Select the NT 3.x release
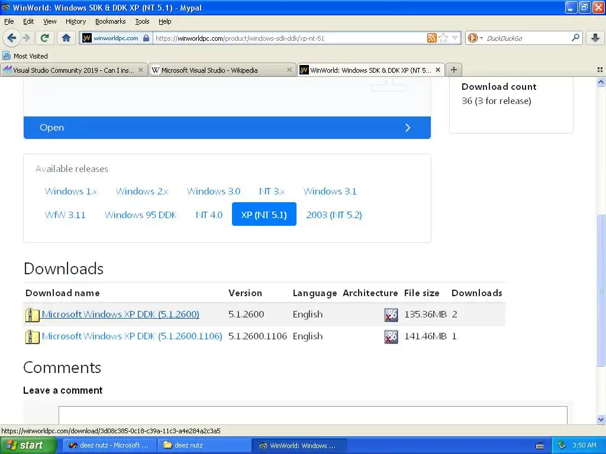 point(272,191)
